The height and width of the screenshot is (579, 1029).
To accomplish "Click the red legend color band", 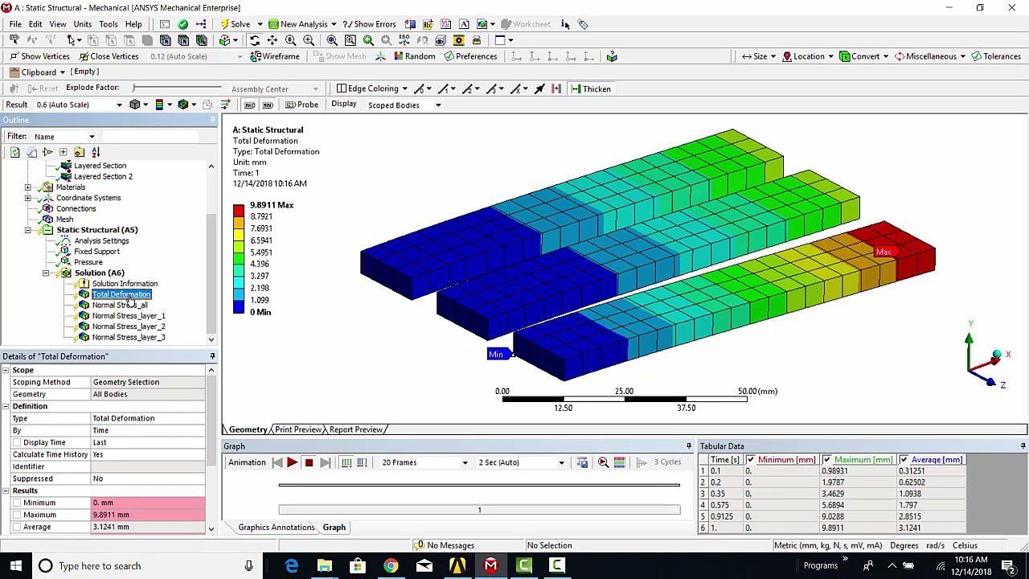I will click(x=239, y=211).
